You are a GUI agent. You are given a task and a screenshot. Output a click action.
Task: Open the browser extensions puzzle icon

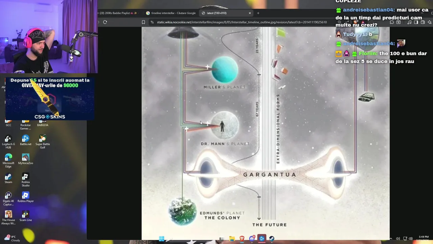(391, 22)
